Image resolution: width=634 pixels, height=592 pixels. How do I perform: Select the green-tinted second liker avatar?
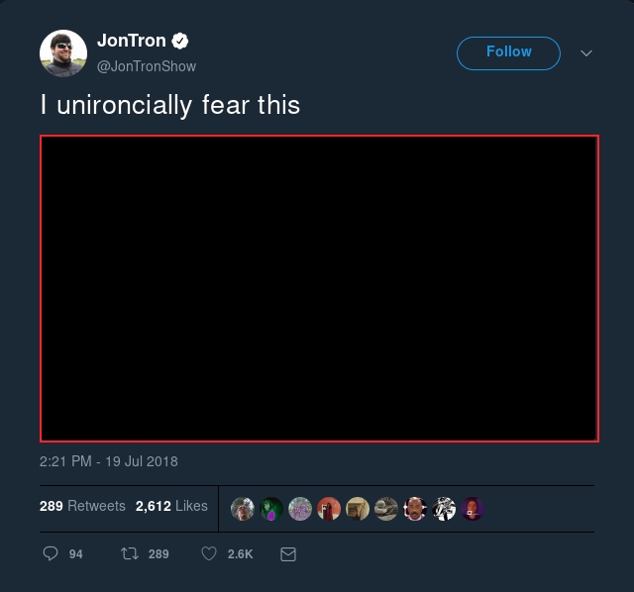click(x=271, y=509)
